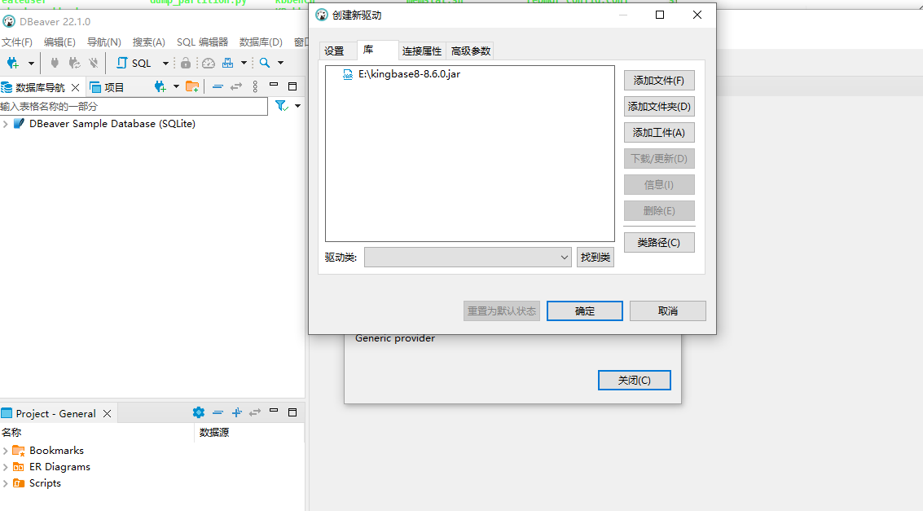The width and height of the screenshot is (923, 511).
Task: Collapse all items in Project panel
Action: 218,412
